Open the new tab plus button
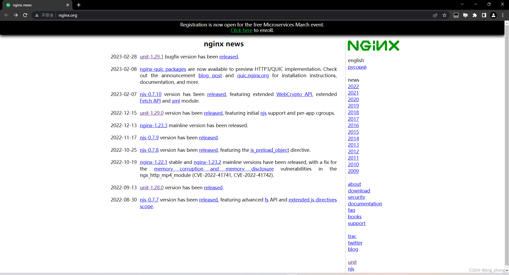Image resolution: width=509 pixels, height=275 pixels. pos(79,5)
